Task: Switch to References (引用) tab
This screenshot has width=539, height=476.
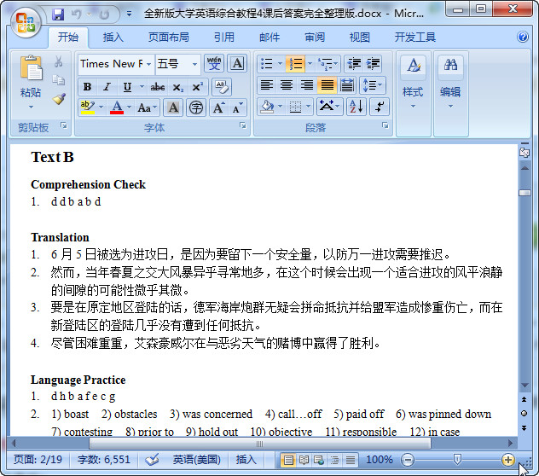Action: 224,38
